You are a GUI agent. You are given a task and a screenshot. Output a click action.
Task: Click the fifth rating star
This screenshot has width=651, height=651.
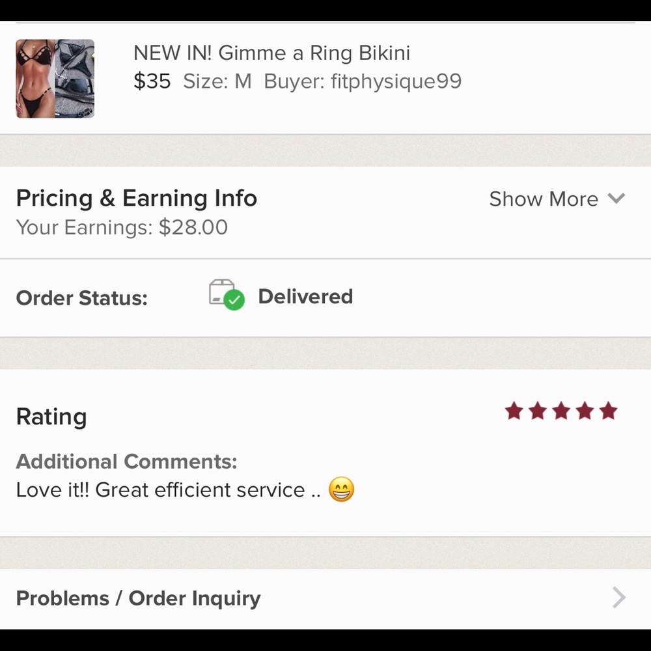pyautogui.click(x=608, y=411)
